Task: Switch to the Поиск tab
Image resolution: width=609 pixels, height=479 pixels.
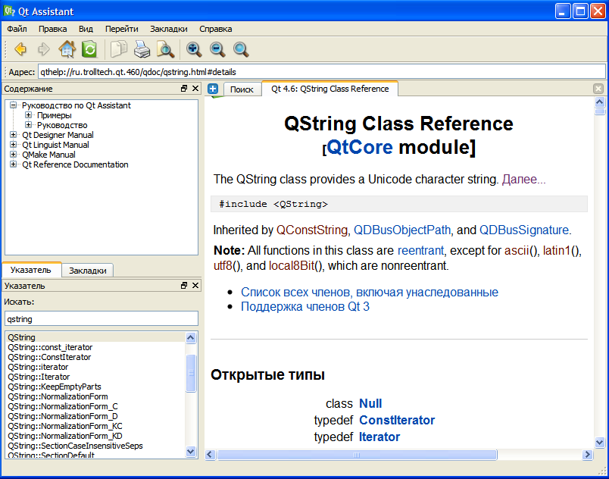Action: pyautogui.click(x=242, y=89)
